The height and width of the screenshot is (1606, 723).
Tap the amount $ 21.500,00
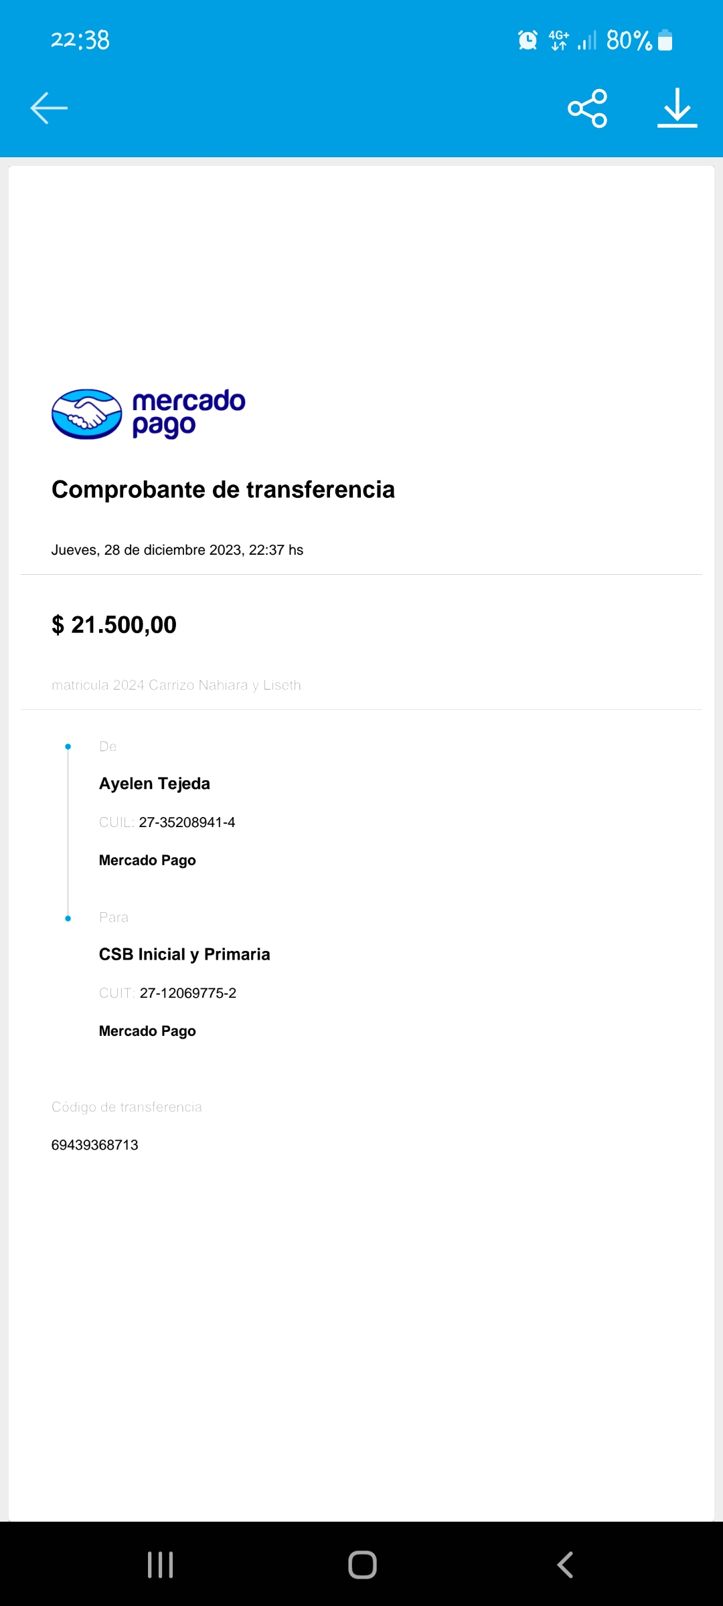[x=114, y=624]
